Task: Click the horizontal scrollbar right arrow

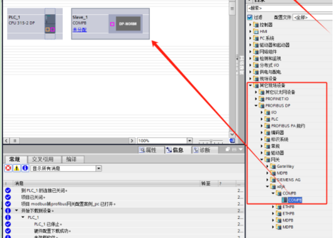Action: [x=132, y=141]
